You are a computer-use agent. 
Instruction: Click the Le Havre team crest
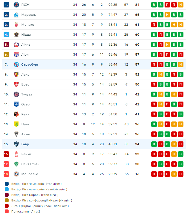(16, 144)
